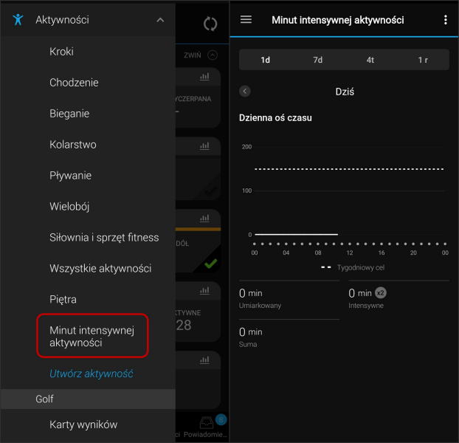The height and width of the screenshot is (443, 459).
Task: Switch to the 7d tab
Action: coord(317,60)
